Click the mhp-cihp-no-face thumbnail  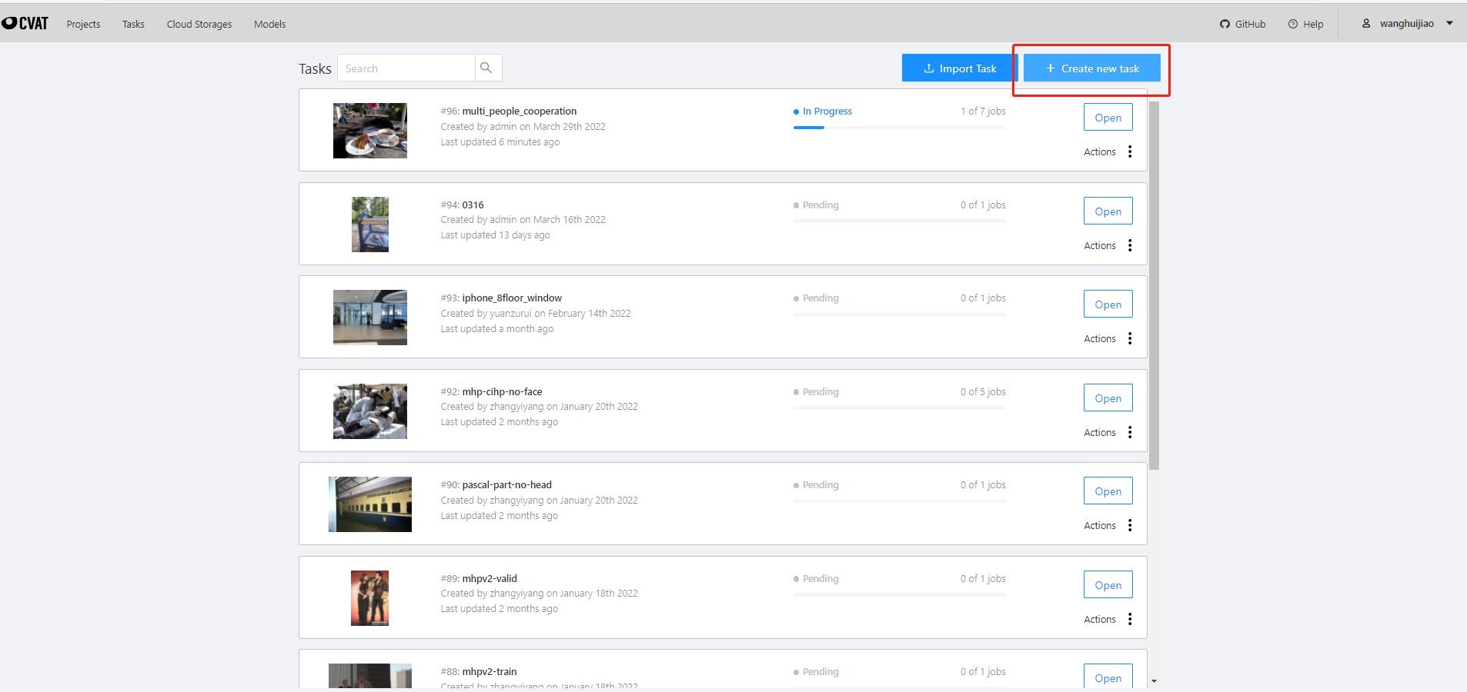[x=370, y=411]
